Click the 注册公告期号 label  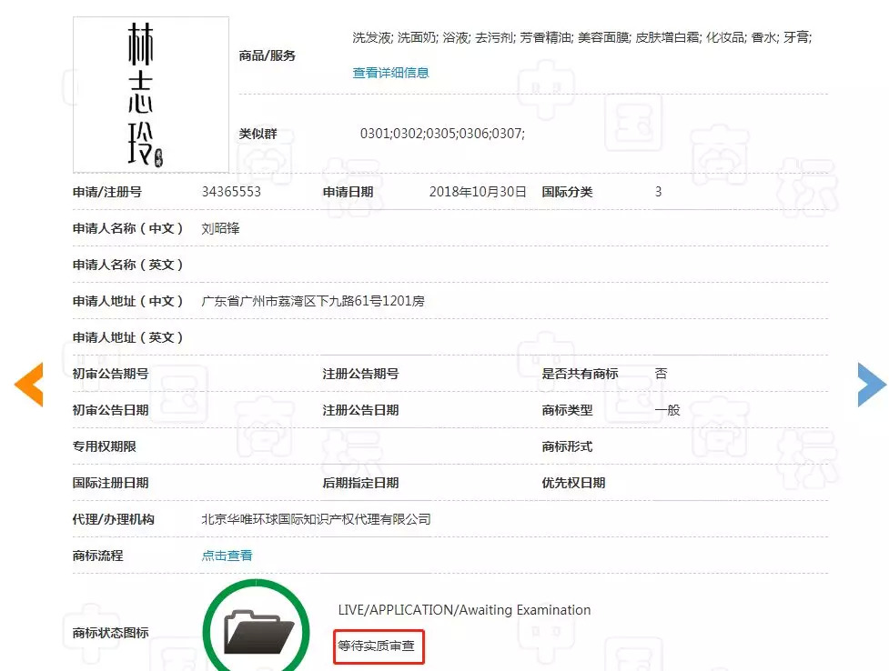pyautogui.click(x=360, y=374)
